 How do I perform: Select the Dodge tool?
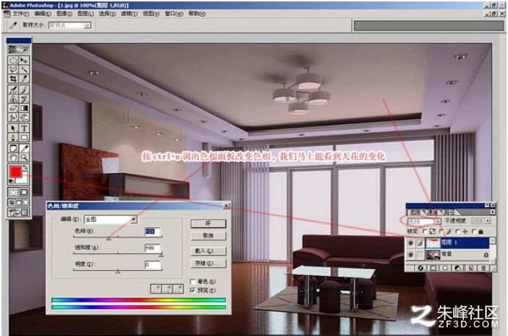tap(24, 117)
